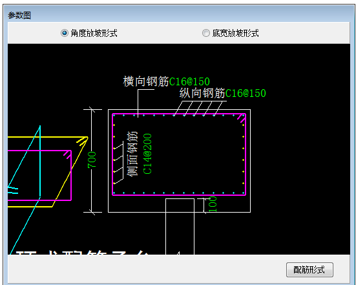Select the 底宽放坡形式 radio option
This screenshot has height=285, width=356.
pos(231,33)
